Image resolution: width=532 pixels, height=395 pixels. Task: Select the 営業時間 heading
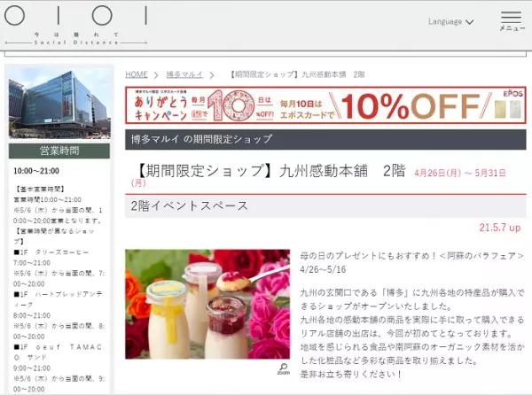click(59, 151)
